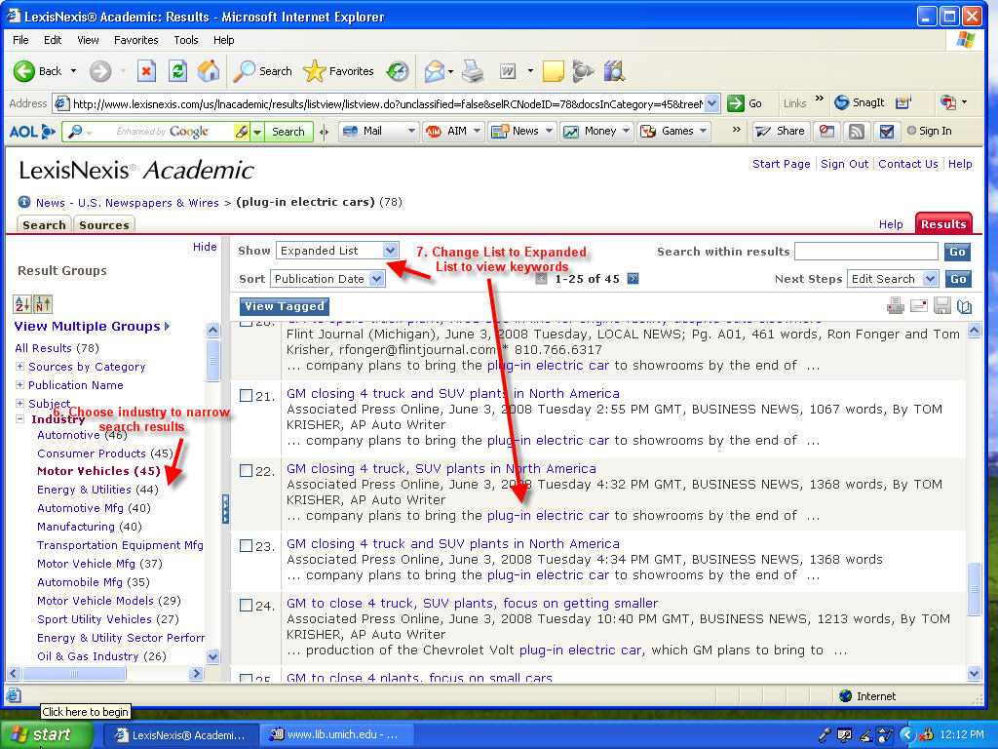Go to next page of results

click(633, 279)
